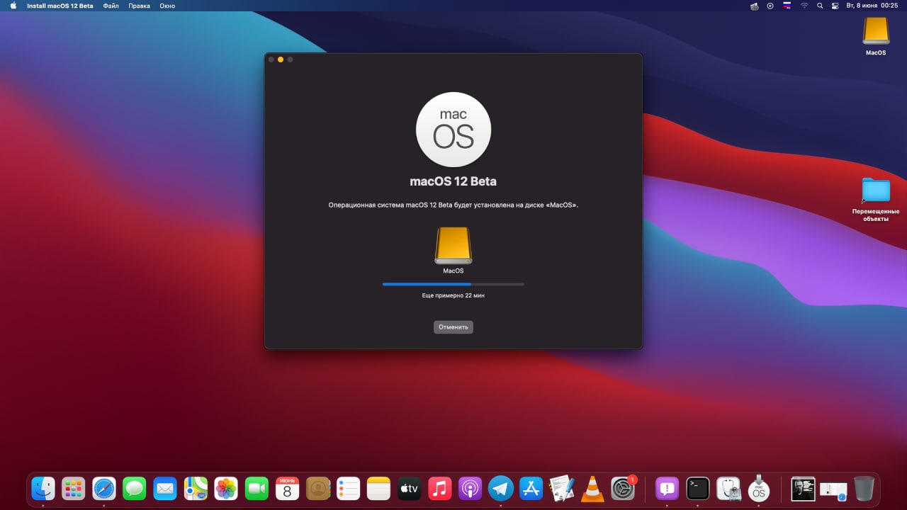Click the play status icon in menu bar
The width and height of the screenshot is (907, 510).
pyautogui.click(x=770, y=6)
